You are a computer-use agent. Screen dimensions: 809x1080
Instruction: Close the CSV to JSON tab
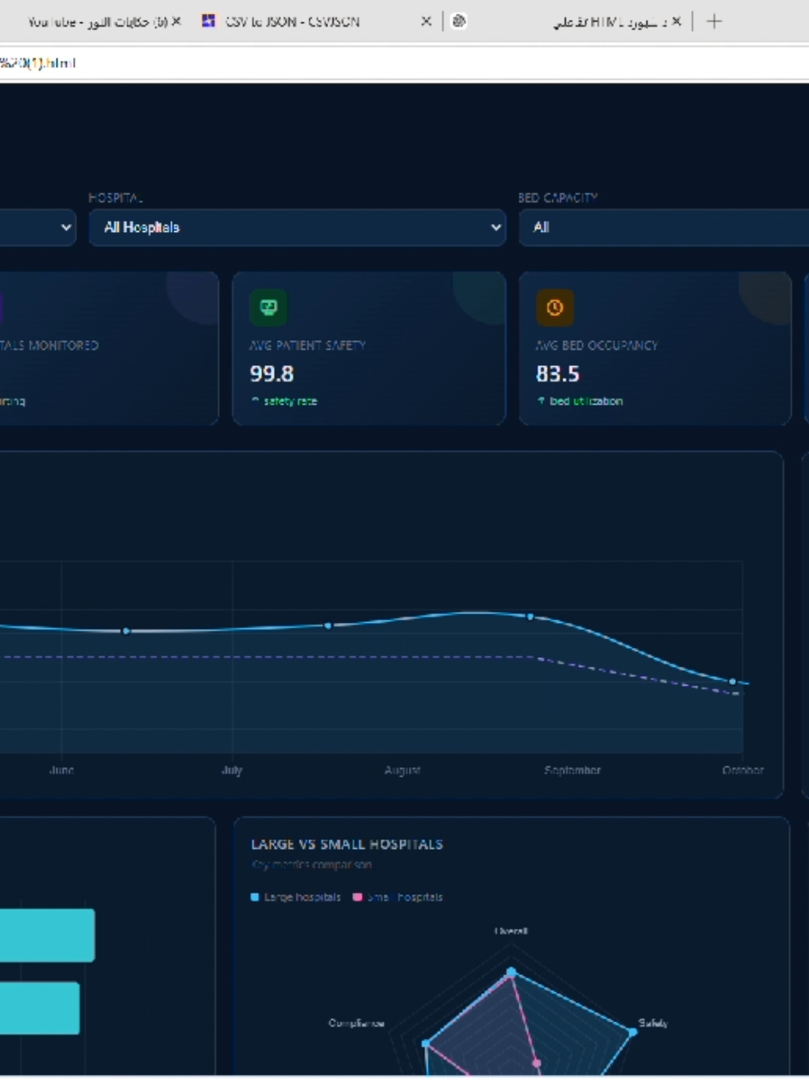(426, 21)
